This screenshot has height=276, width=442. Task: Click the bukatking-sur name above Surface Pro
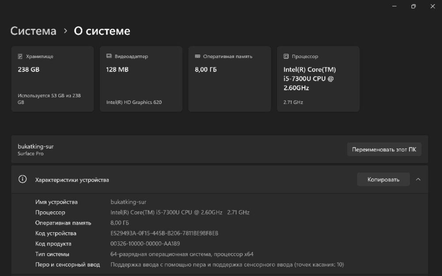pyautogui.click(x=35, y=147)
